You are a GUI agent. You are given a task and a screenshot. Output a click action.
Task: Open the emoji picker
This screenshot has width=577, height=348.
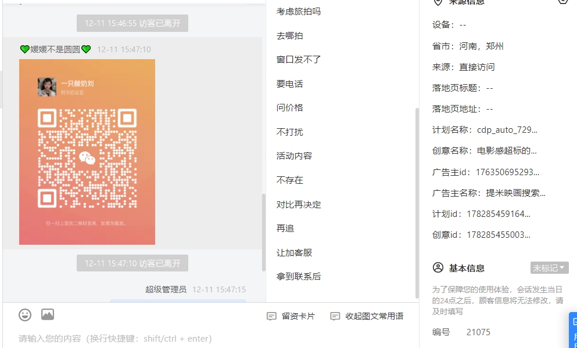pos(25,315)
